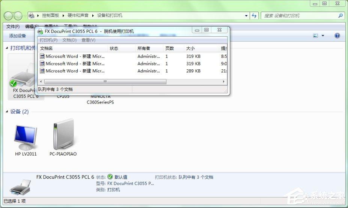Open the 文档(D) menu in the queue window
348x208 pixels.
click(69, 40)
